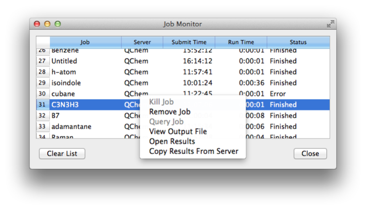Click the Close button

(310, 154)
